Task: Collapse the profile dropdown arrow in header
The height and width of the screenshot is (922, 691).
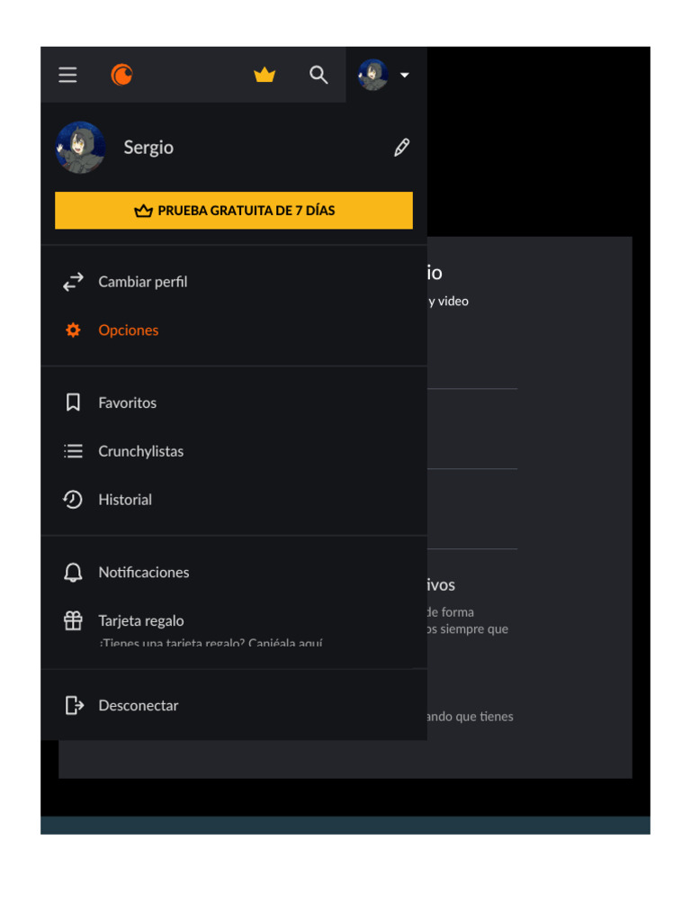Action: tap(404, 76)
